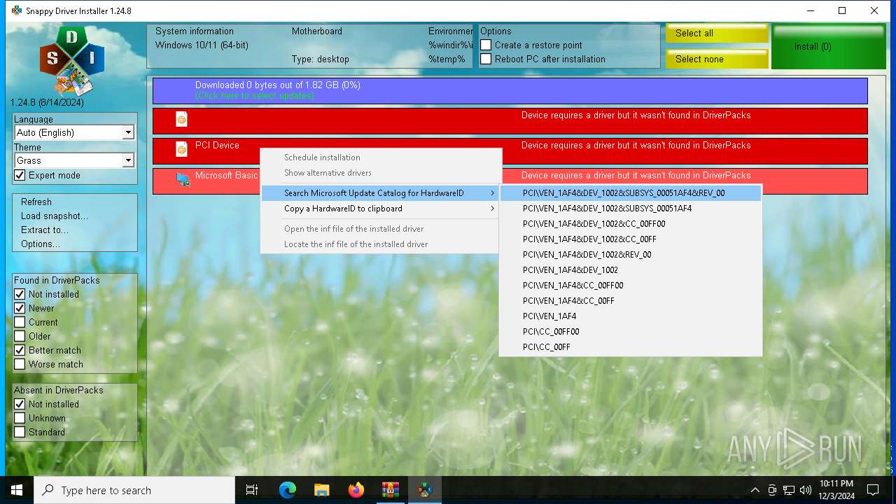The width and height of the screenshot is (896, 504).
Task: Select Schedule installation menu item
Action: pos(380,157)
